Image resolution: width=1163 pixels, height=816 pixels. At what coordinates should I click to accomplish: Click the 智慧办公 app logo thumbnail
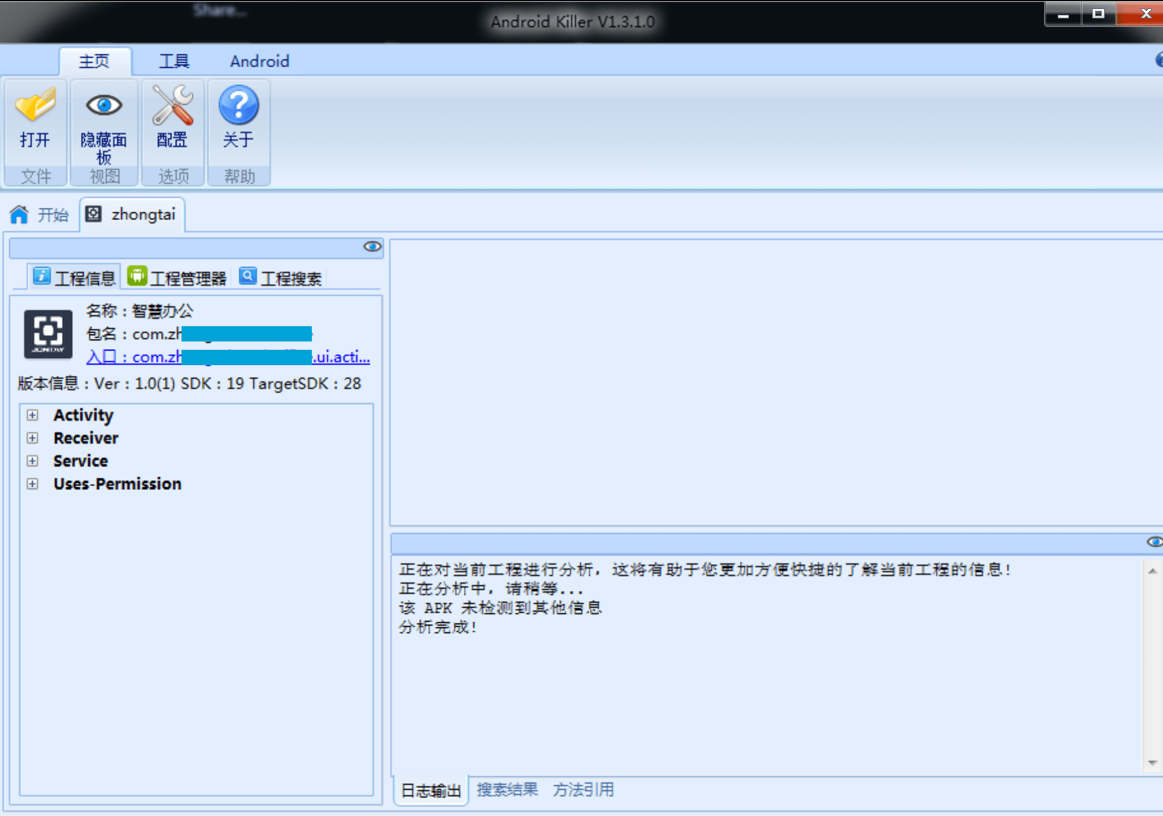coord(48,334)
